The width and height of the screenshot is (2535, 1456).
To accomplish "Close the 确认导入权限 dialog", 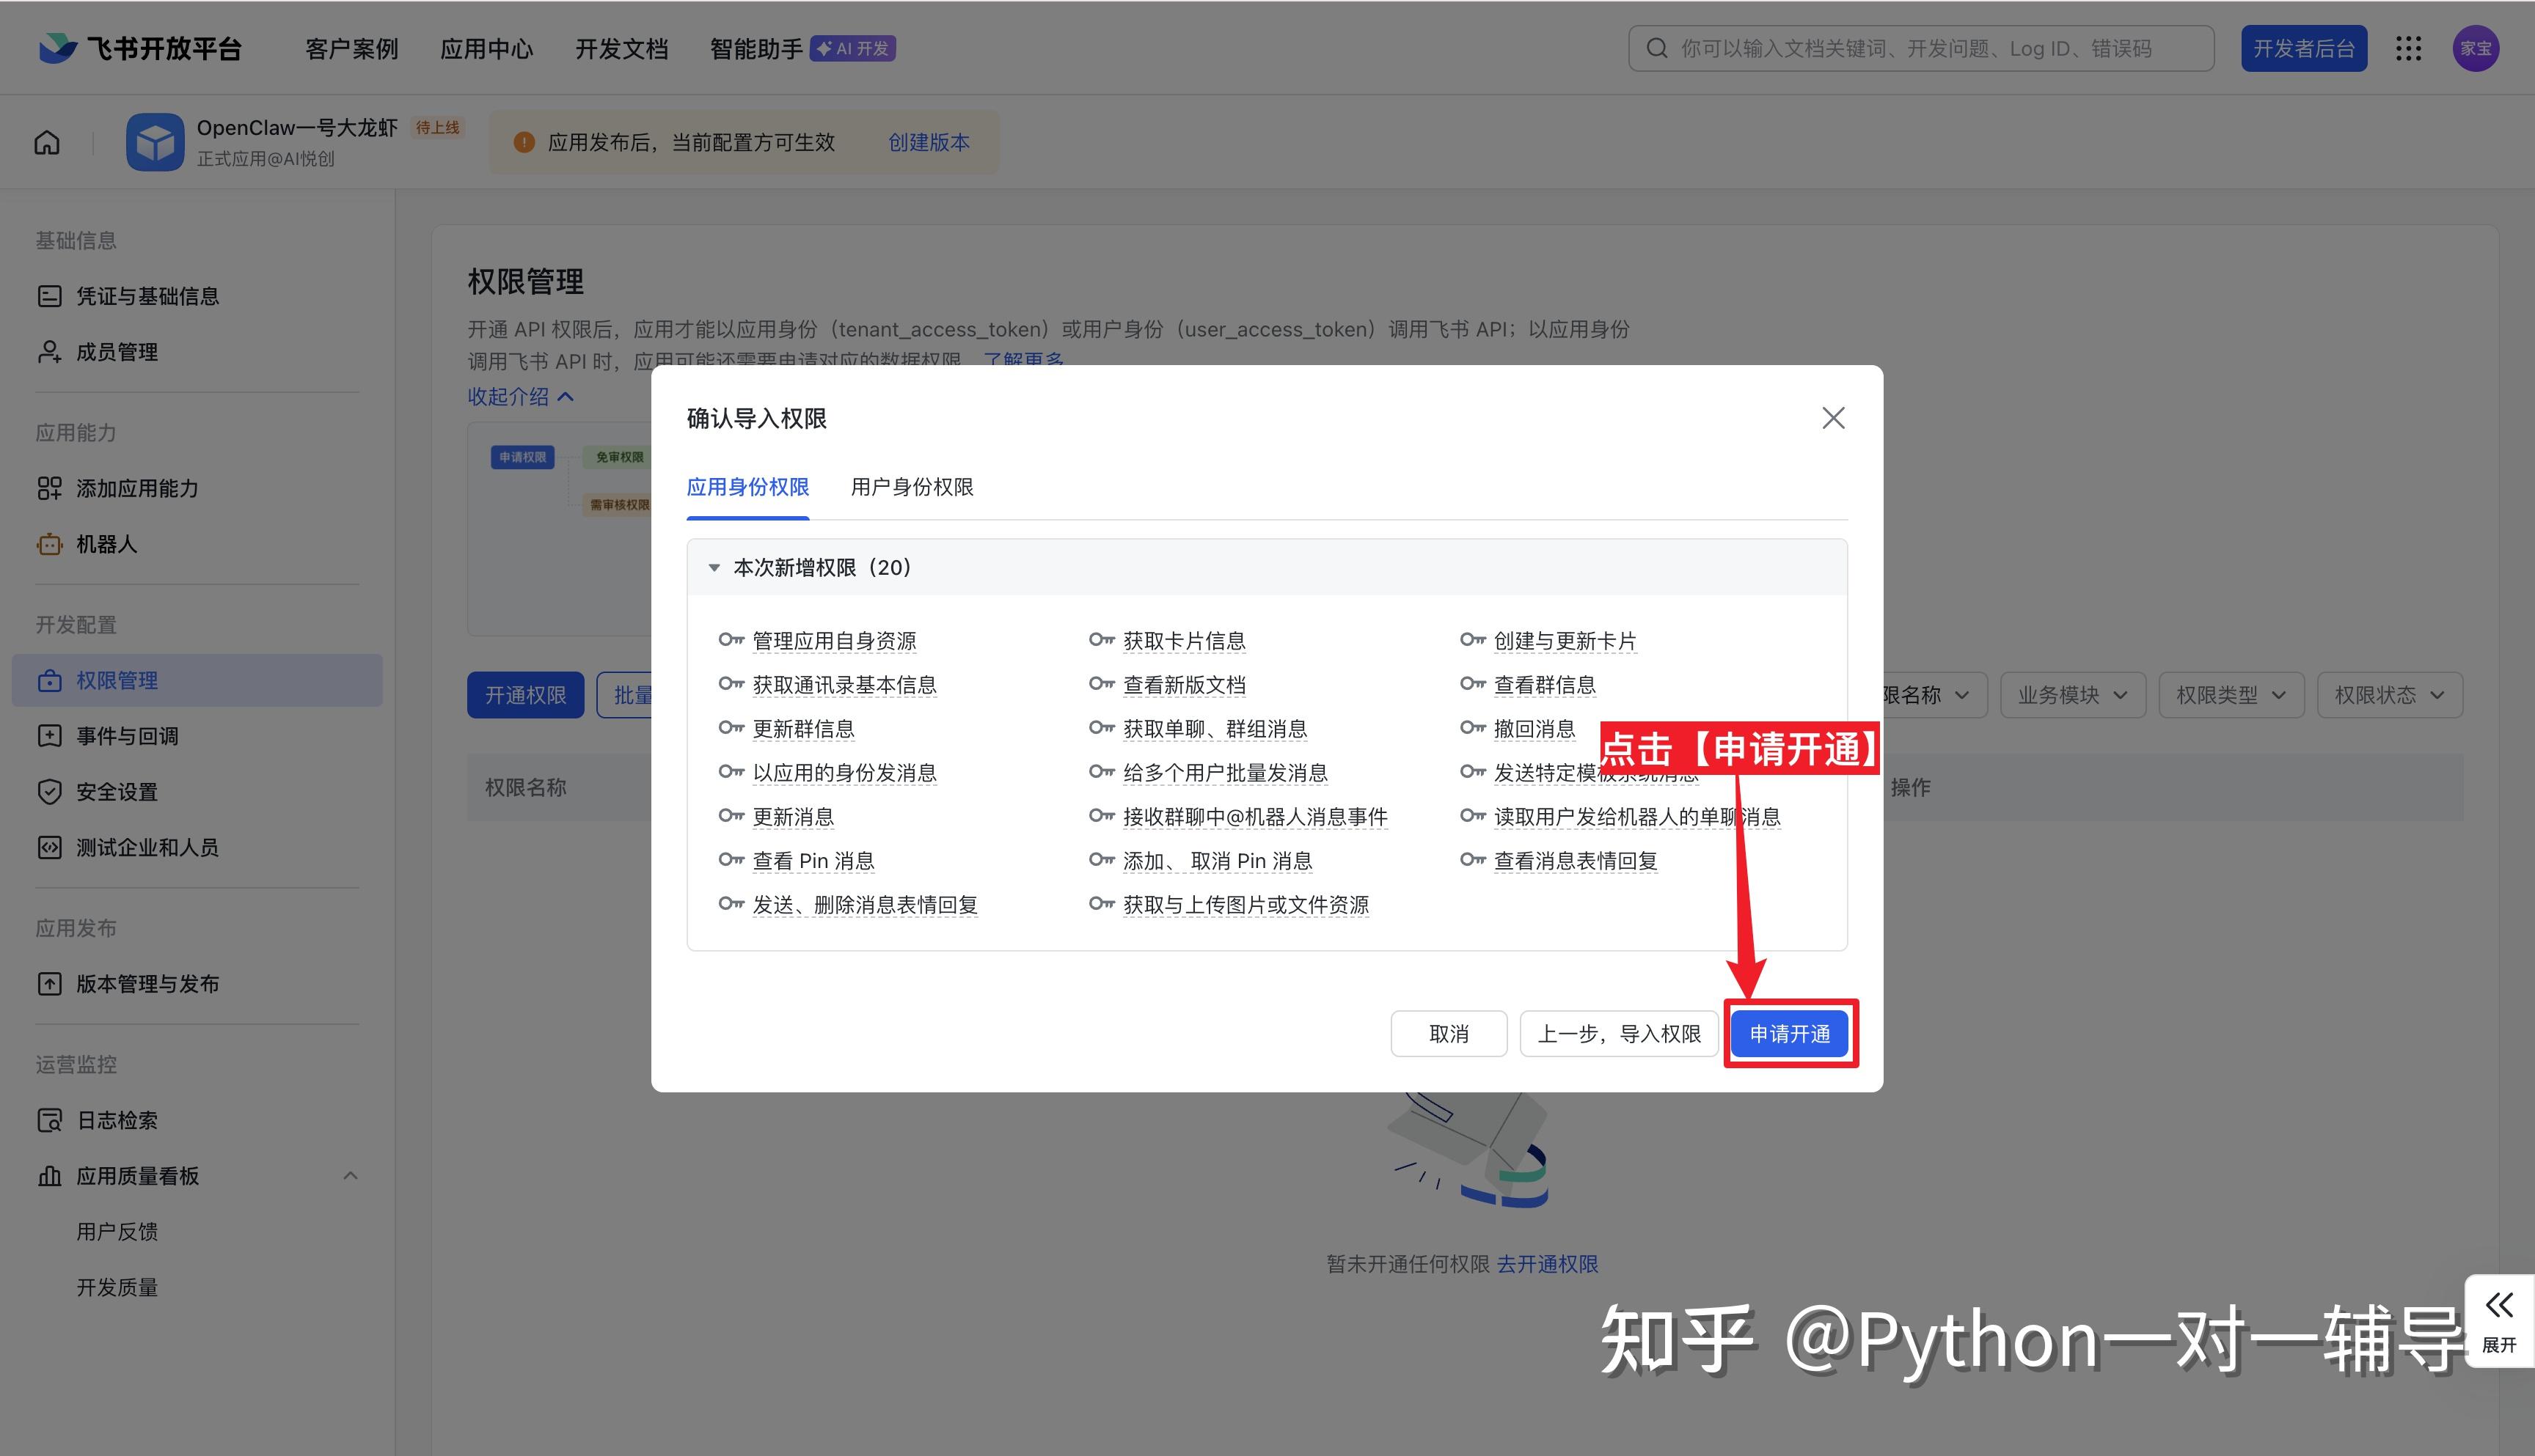I will pos(1833,418).
